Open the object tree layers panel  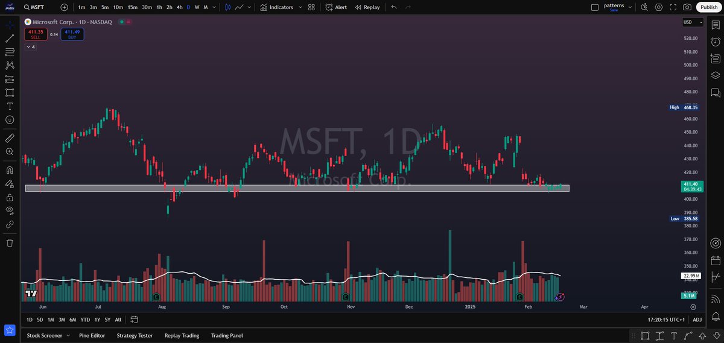(x=715, y=75)
